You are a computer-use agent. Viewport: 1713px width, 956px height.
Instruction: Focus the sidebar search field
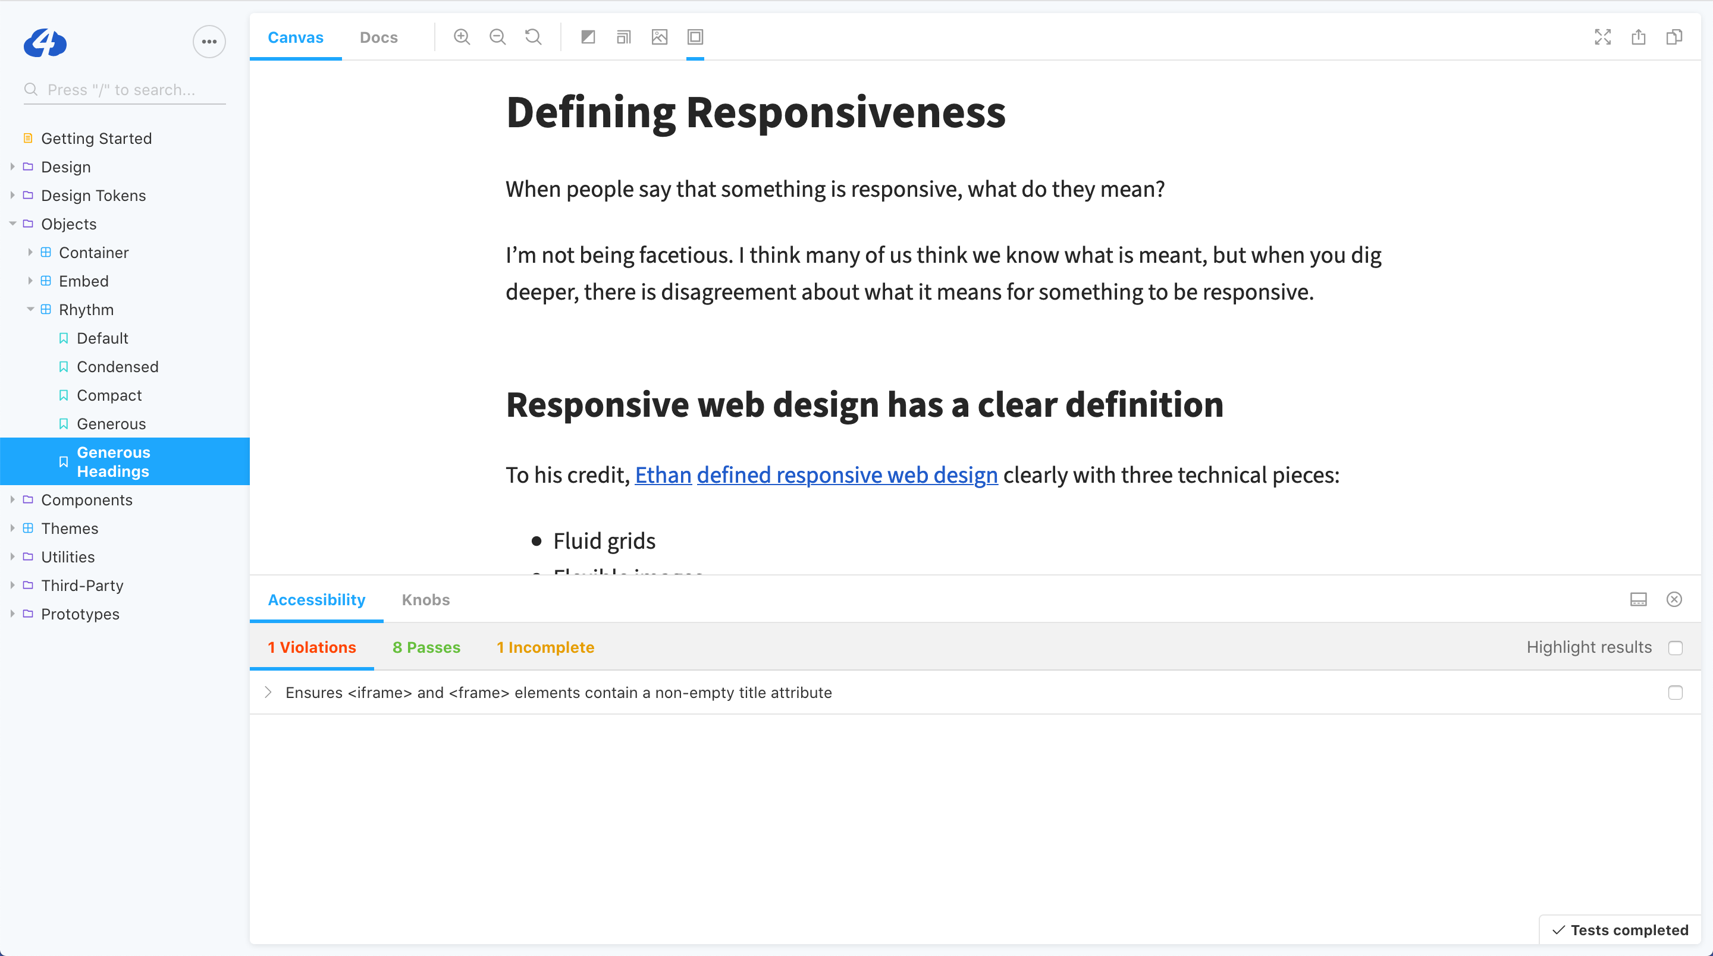(126, 90)
